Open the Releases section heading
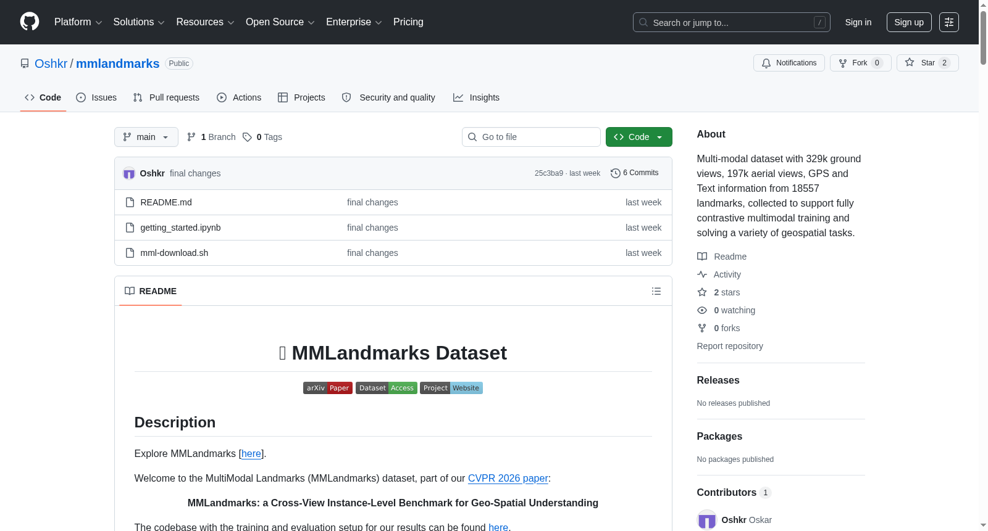The width and height of the screenshot is (988, 531). pos(718,381)
